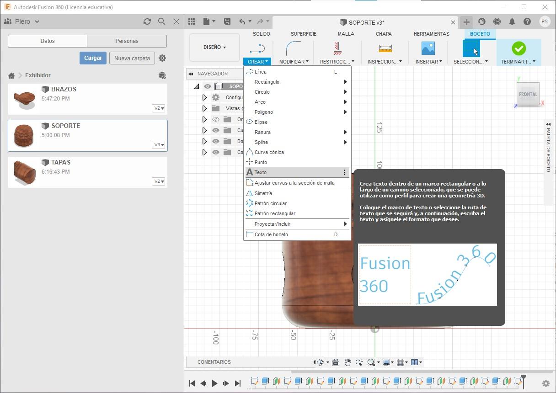Open the notifications bell
This screenshot has height=393, width=556.
[x=512, y=21]
